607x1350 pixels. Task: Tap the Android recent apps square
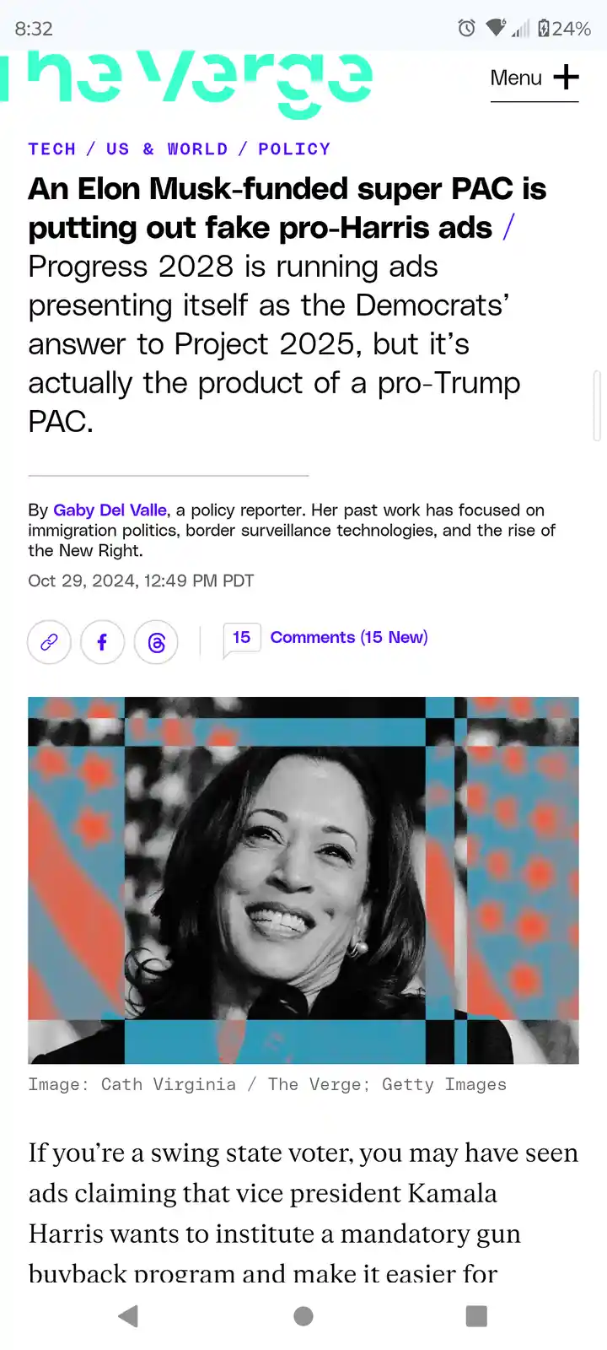[x=477, y=1315]
